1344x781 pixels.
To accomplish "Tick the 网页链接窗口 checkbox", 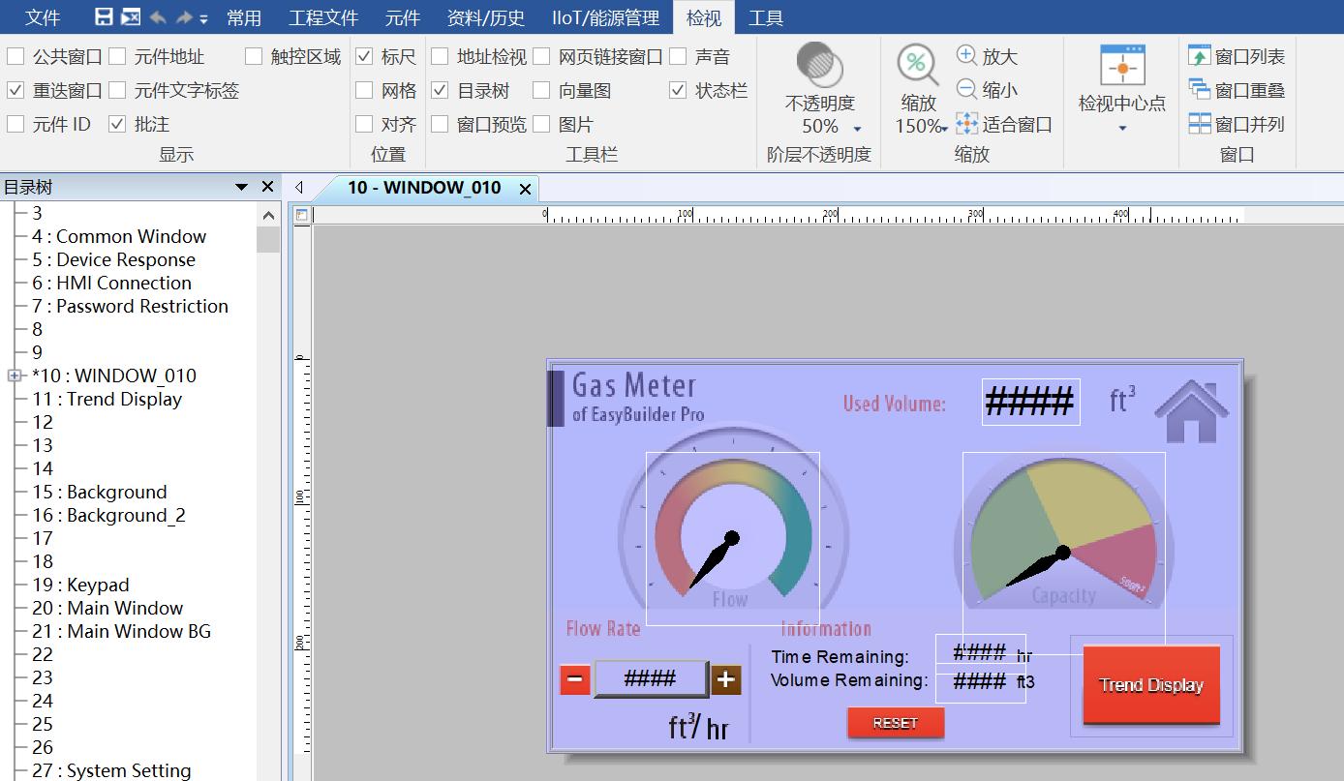I will coord(541,56).
